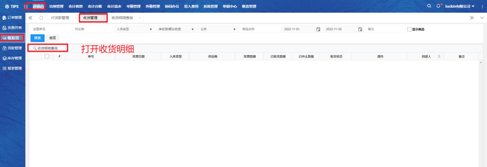Select the 账套管理 top menu

(249, 6)
